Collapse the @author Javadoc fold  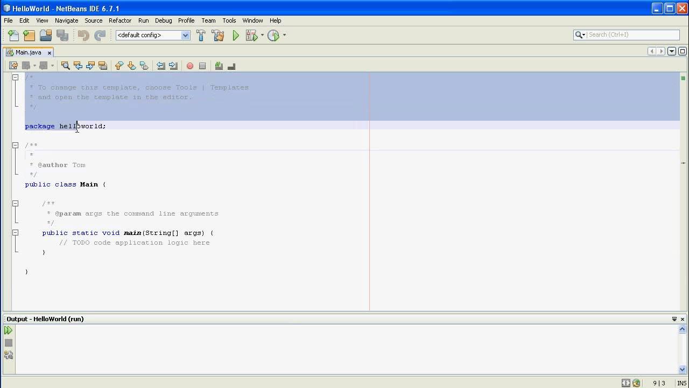[15, 145]
